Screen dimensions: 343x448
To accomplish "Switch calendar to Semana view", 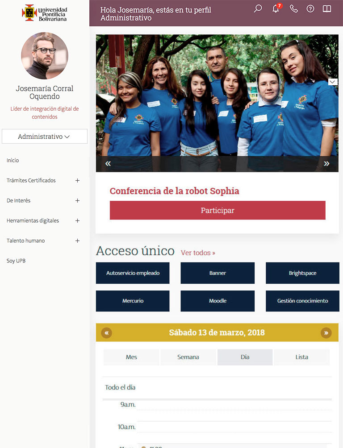I will click(188, 357).
